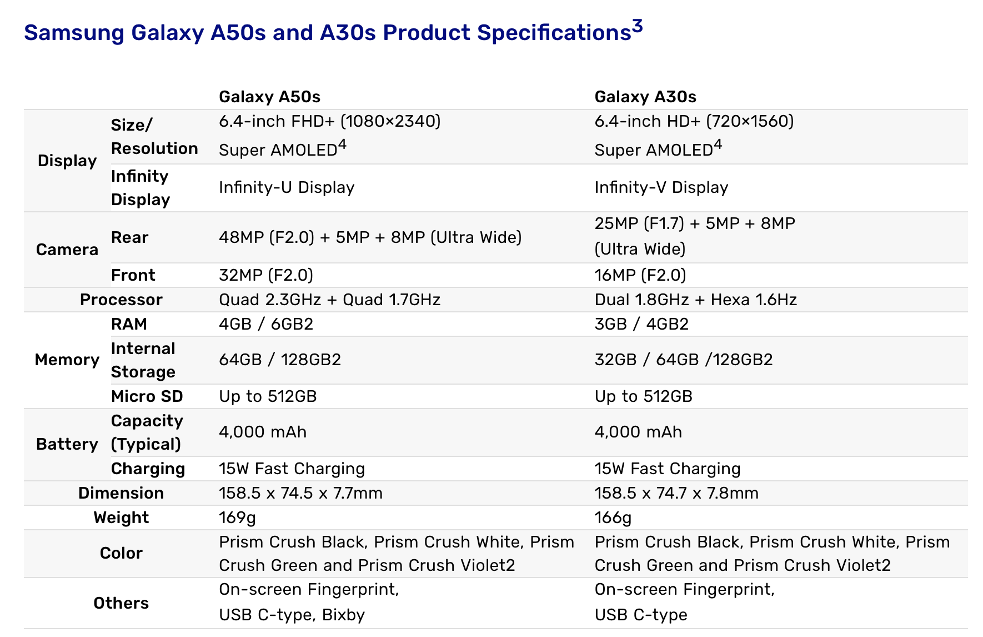Click the Battery category label
The height and width of the screenshot is (637, 983).
67,444
